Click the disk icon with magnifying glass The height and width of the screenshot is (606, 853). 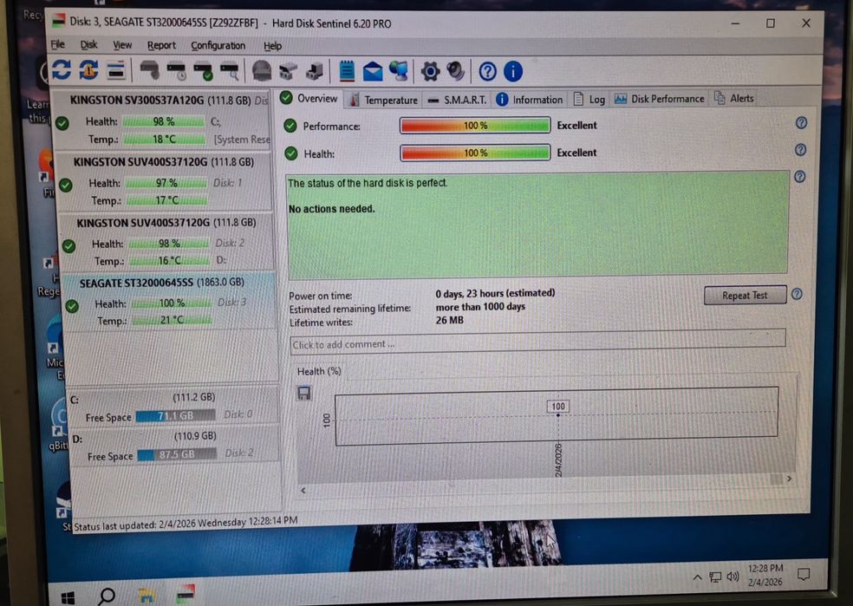coord(230,71)
